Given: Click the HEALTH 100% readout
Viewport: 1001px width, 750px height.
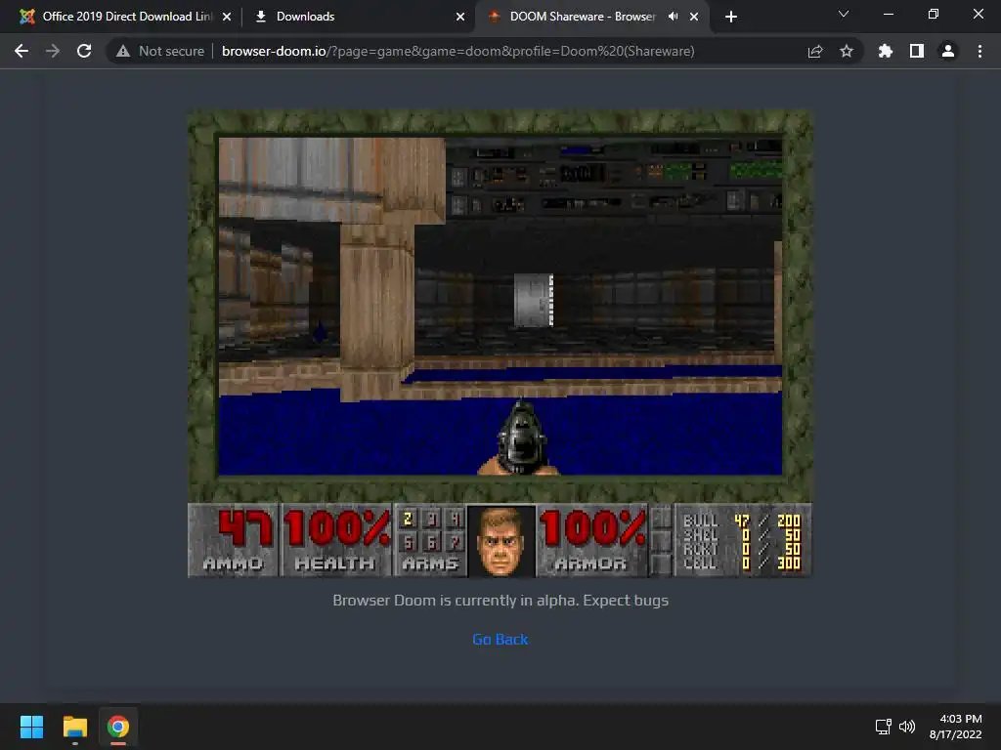Looking at the screenshot, I should point(336,540).
